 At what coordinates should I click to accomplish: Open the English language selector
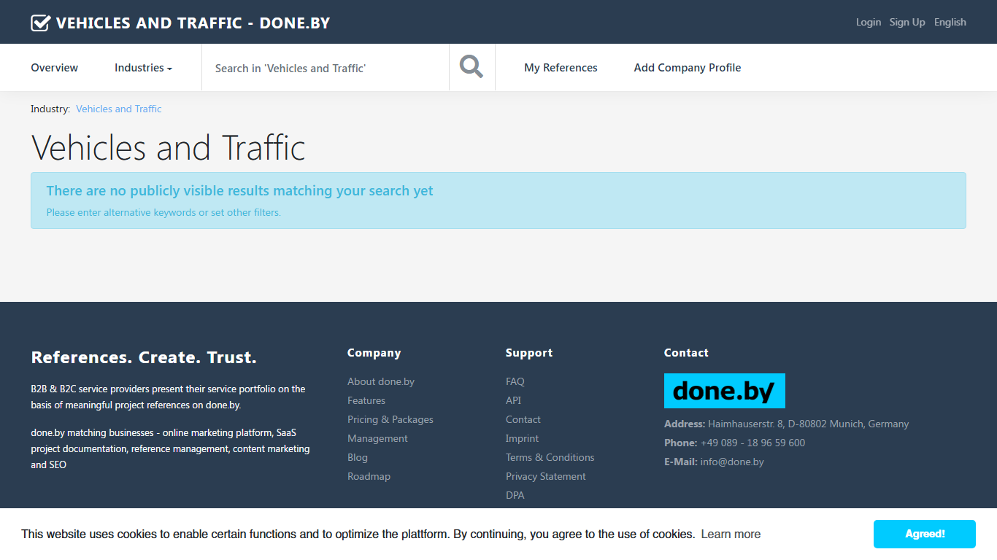point(950,22)
